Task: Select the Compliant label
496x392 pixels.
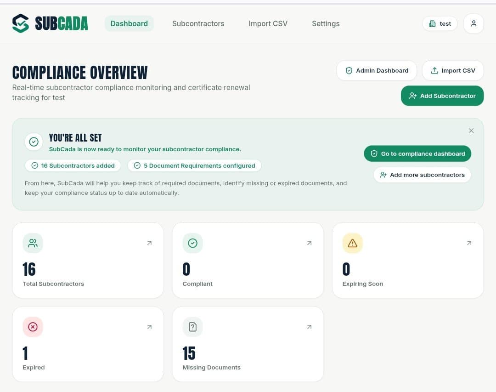Action: (x=197, y=284)
